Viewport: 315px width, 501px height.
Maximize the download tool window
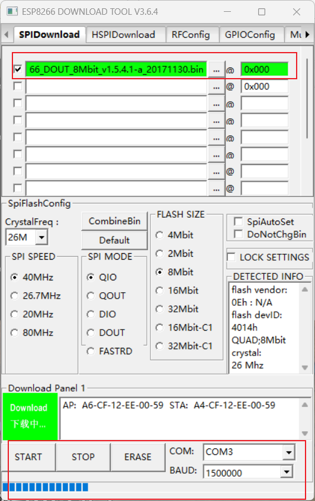[262, 12]
